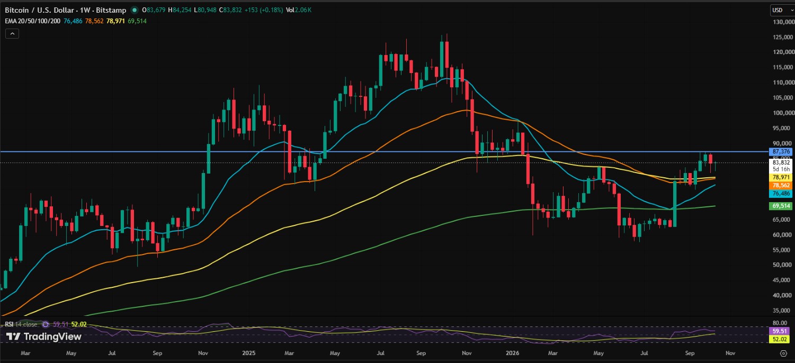
Task: Click the orange 78,562 value in EMA legend
Action: click(x=94, y=21)
